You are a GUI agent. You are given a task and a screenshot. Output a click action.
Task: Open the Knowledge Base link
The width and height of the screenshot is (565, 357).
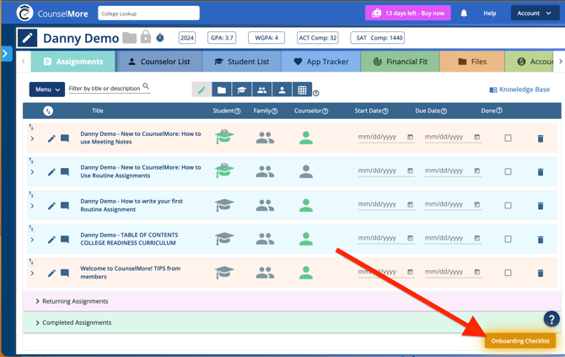(519, 89)
